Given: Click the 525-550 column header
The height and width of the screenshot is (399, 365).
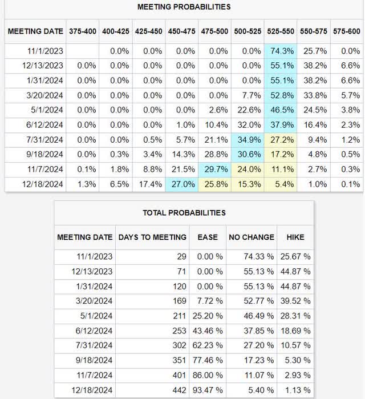Looking at the screenshot, I should (279, 31).
